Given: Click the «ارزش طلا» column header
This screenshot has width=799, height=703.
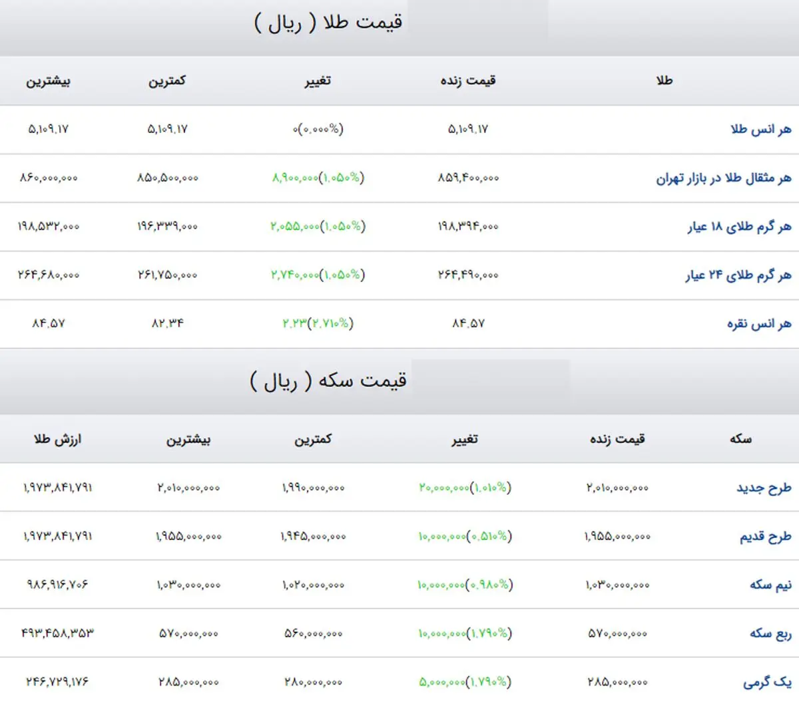Looking at the screenshot, I should 57,439.
